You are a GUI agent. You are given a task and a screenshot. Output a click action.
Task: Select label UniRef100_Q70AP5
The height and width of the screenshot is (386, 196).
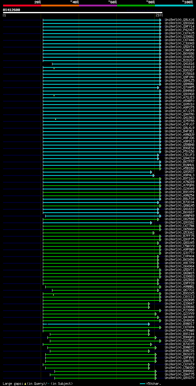(x=179, y=87)
